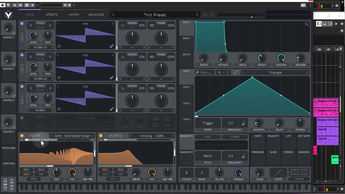The height and width of the screenshot is (194, 345).
Task: Enable ALWAYS GLIDE option
Action: coord(299,170)
